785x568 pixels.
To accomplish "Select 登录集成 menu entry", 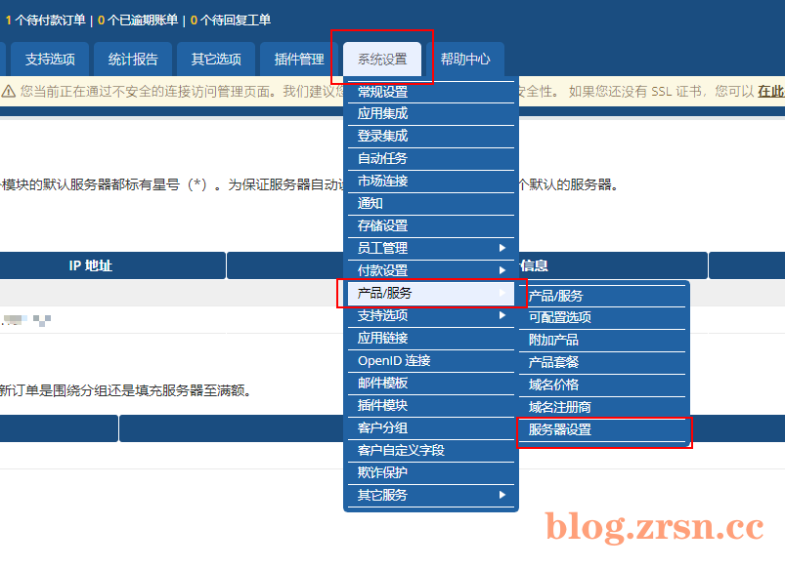I will [431, 136].
